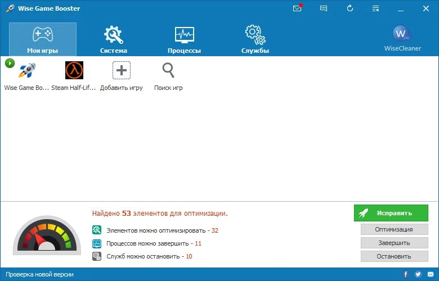Open the Система tab
The height and width of the screenshot is (281, 439).
click(x=113, y=39)
